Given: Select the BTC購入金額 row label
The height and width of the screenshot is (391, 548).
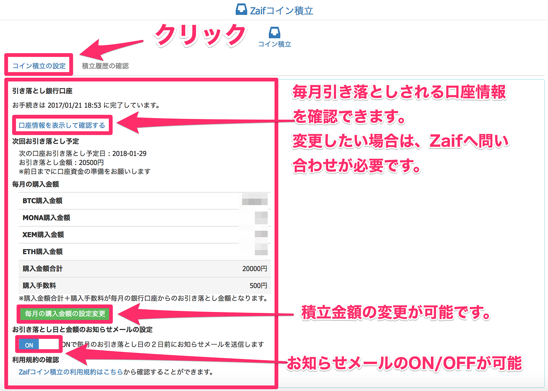Looking at the screenshot, I should (x=42, y=201).
